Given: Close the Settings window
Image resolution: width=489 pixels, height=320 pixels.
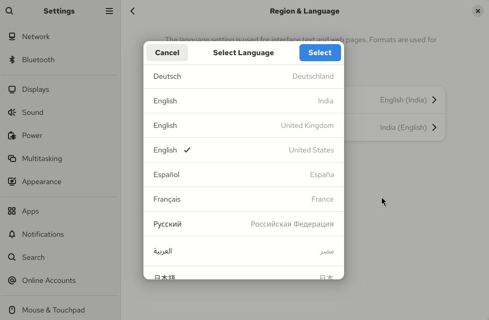Looking at the screenshot, I should click(477, 11).
